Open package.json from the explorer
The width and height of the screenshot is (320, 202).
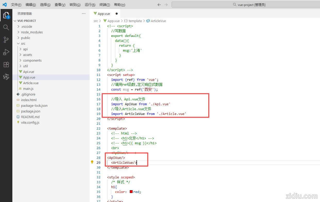pyautogui.click(x=30, y=111)
